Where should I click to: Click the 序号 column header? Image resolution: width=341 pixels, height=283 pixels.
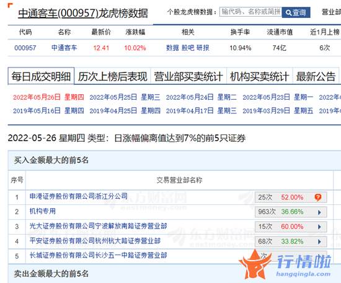coord(17,180)
